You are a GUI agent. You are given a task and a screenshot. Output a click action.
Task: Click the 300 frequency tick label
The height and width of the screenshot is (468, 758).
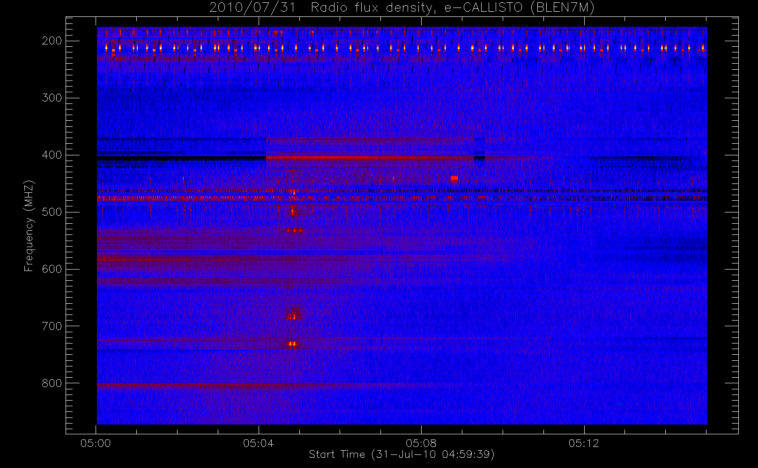pos(52,98)
